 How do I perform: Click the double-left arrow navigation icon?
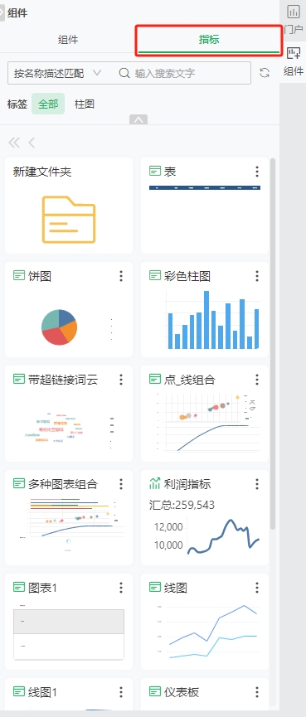coord(14,143)
